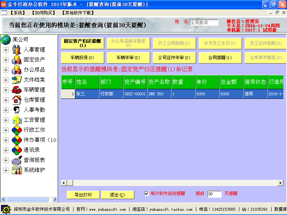287x215 pixels.
Task: Expand the 办公用品 tree node
Action: tap(6, 70)
